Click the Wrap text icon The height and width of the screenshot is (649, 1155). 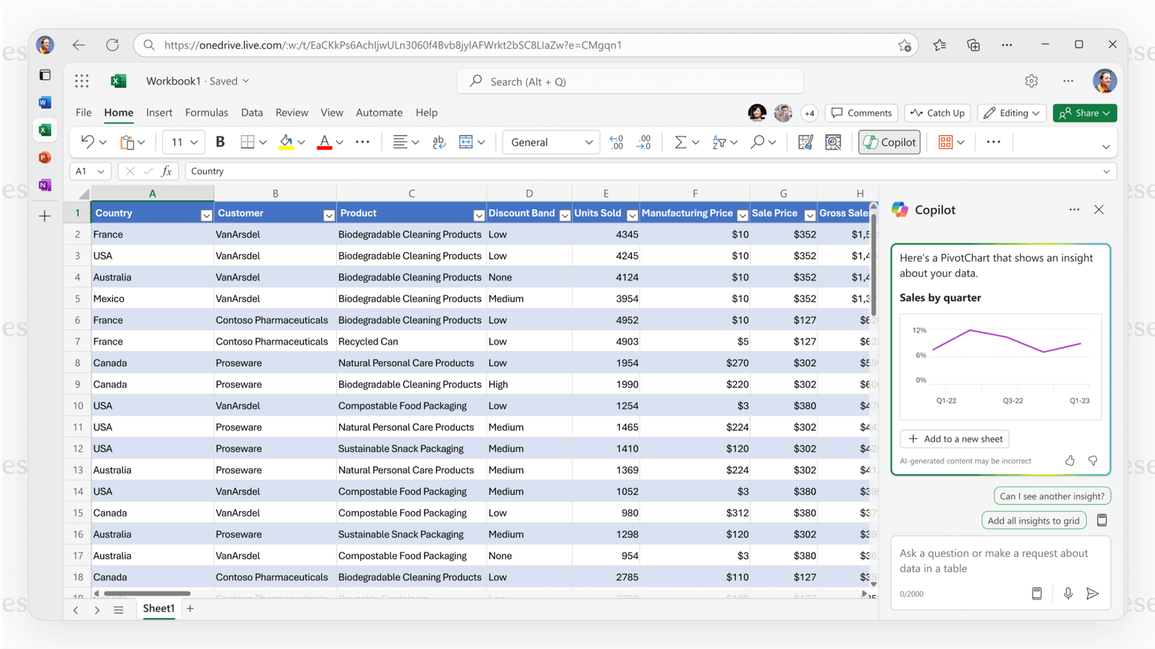pos(439,142)
